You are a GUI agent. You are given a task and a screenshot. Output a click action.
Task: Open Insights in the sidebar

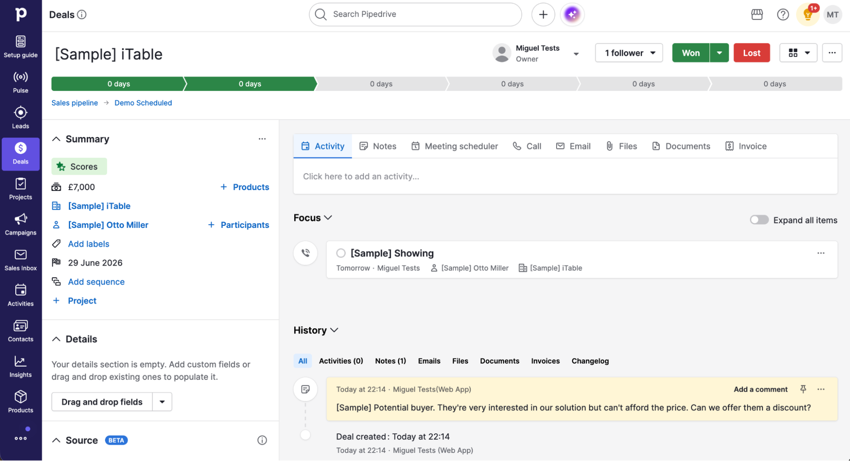point(20,367)
